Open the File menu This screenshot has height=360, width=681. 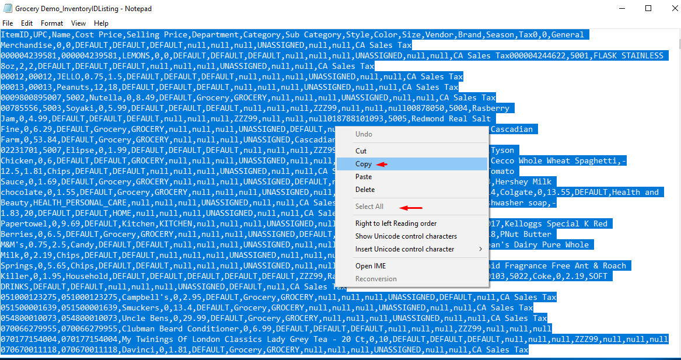pos(8,23)
